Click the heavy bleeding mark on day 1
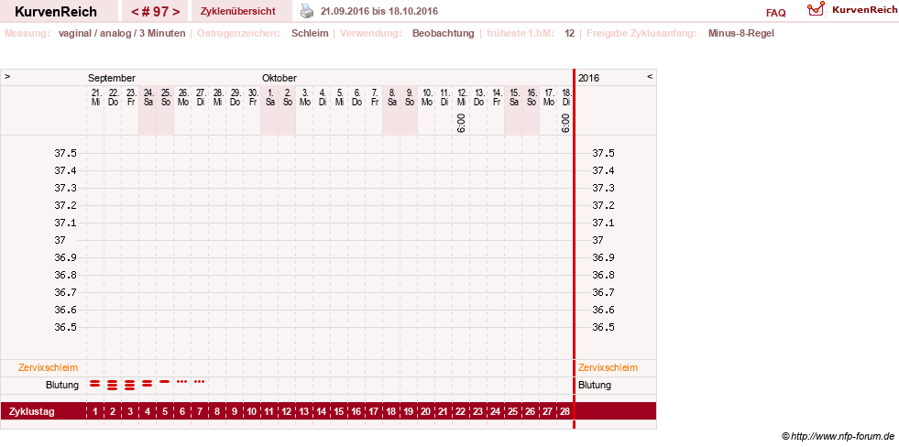The width and height of the screenshot is (899, 447). click(x=95, y=383)
